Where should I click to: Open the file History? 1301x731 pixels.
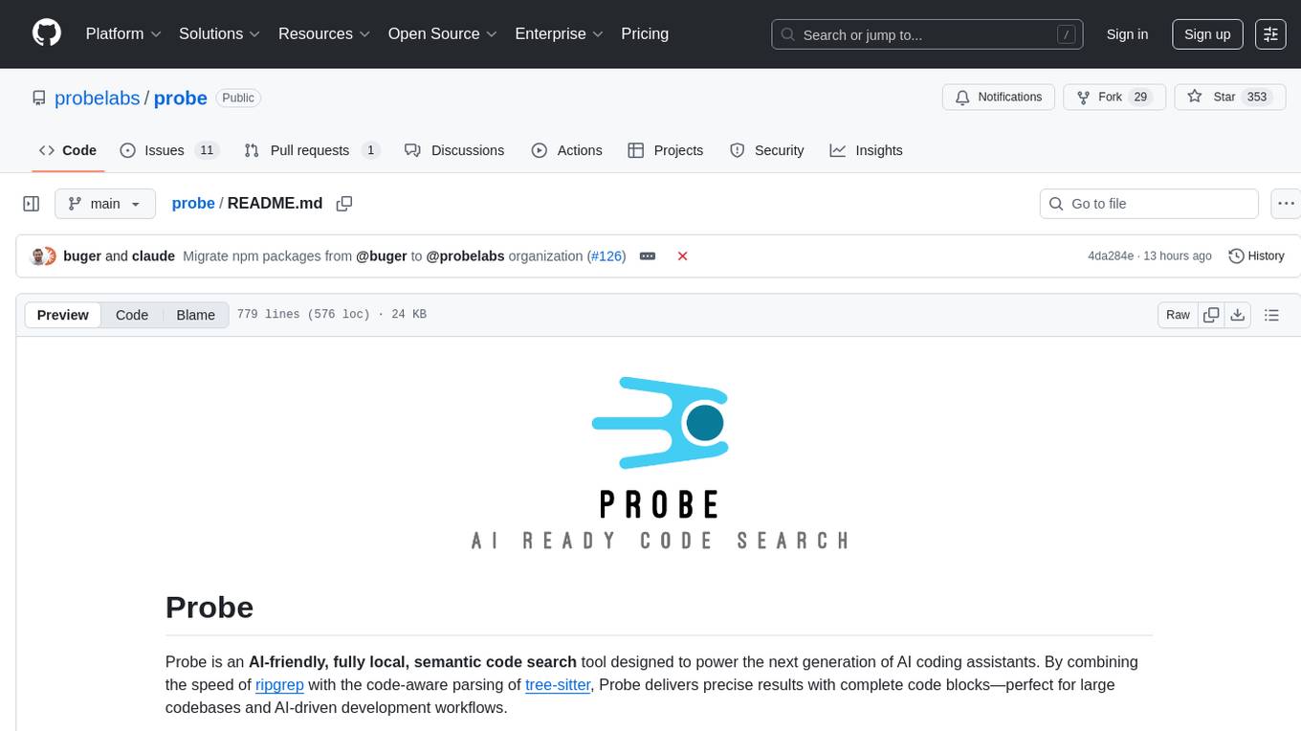click(x=1256, y=256)
